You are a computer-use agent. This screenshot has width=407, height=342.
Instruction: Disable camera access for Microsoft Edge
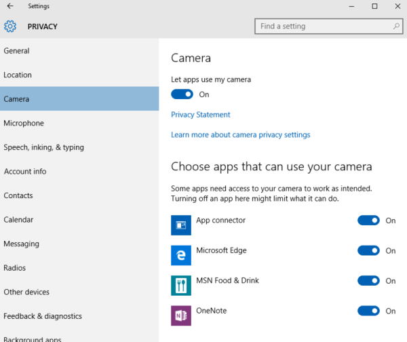click(x=368, y=250)
